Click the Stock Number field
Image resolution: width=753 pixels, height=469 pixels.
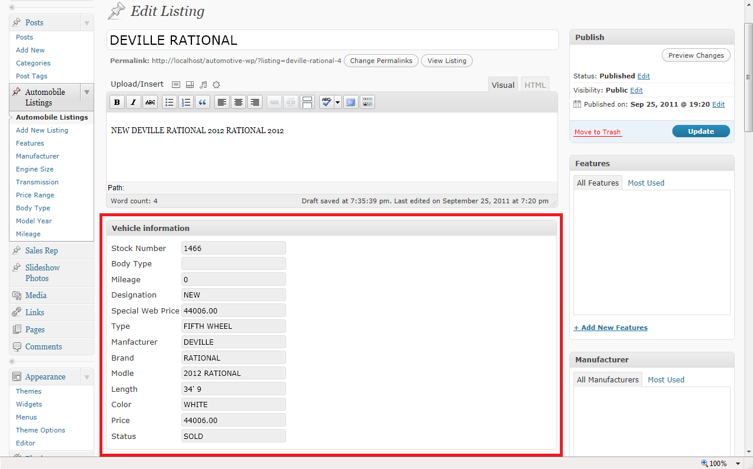234,248
